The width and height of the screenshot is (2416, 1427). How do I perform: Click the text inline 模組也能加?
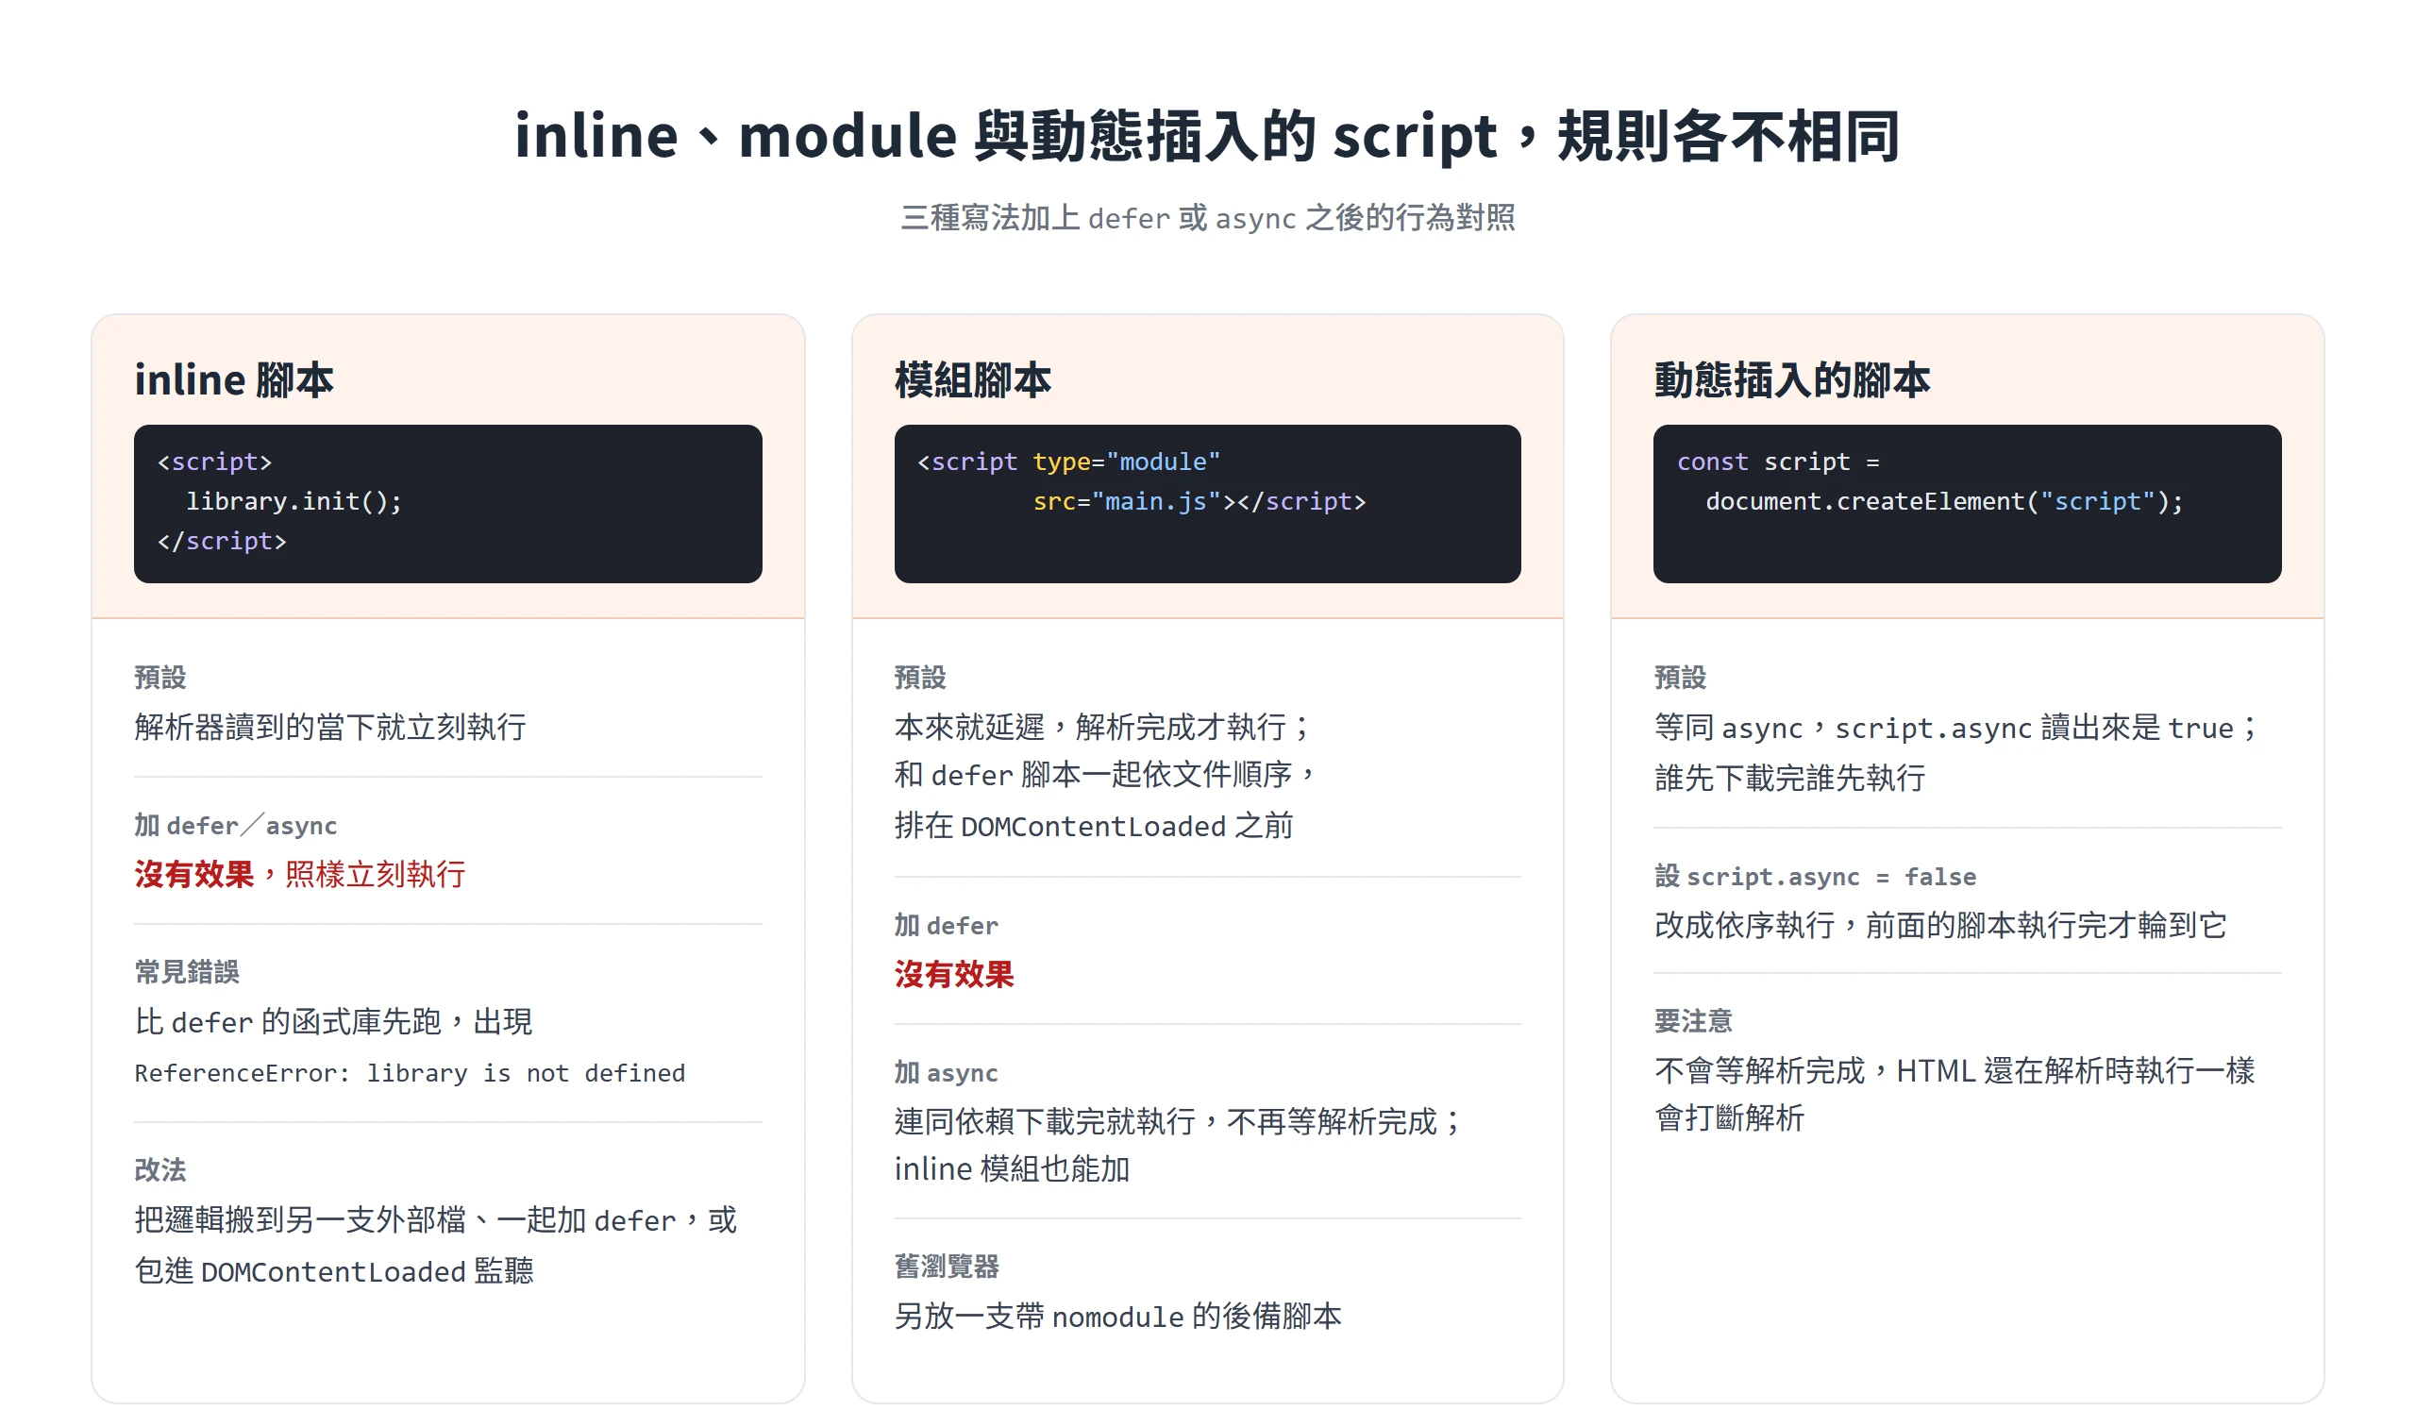(x=1012, y=1169)
